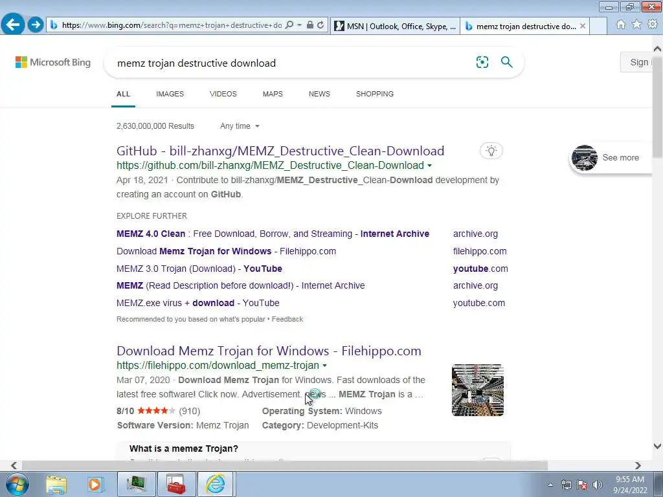Open MEMZ 3.0 Trojan YouTube link
663x497 pixels.
tap(199, 269)
